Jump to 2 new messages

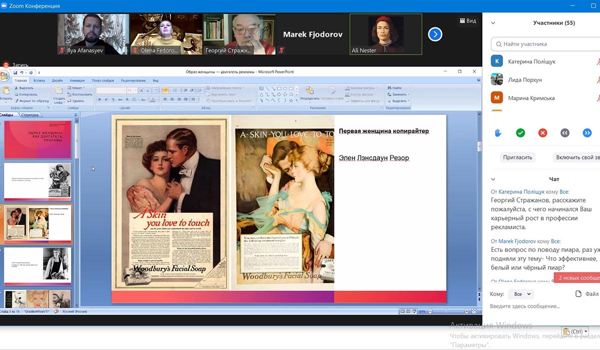(577, 278)
